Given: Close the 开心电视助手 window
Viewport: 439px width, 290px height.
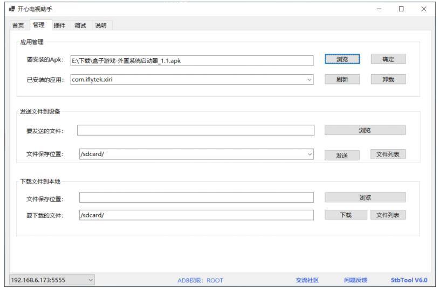Looking at the screenshot, I should (x=423, y=9).
